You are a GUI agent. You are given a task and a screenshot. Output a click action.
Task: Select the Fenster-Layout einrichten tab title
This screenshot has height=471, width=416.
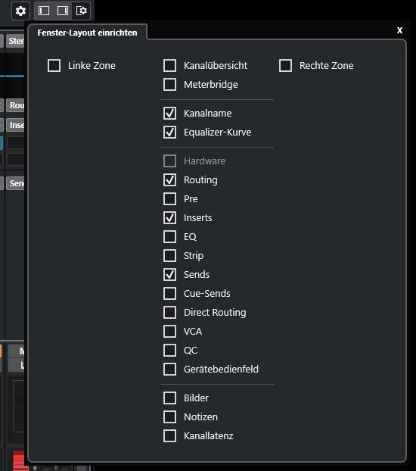(87, 33)
